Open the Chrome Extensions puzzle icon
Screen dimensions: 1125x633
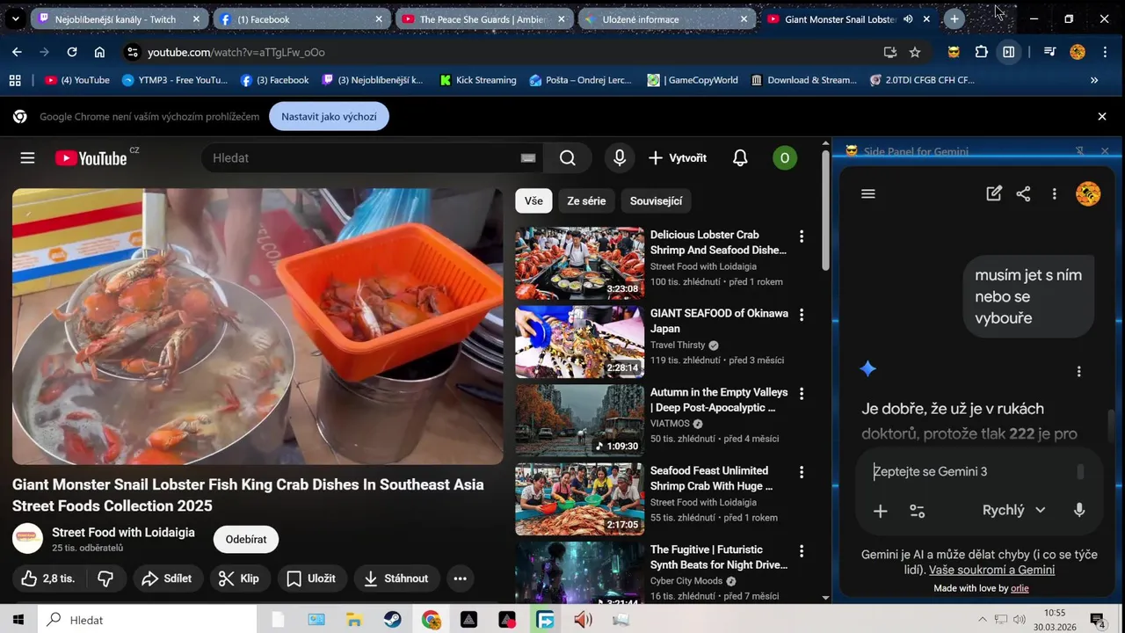[x=982, y=52]
